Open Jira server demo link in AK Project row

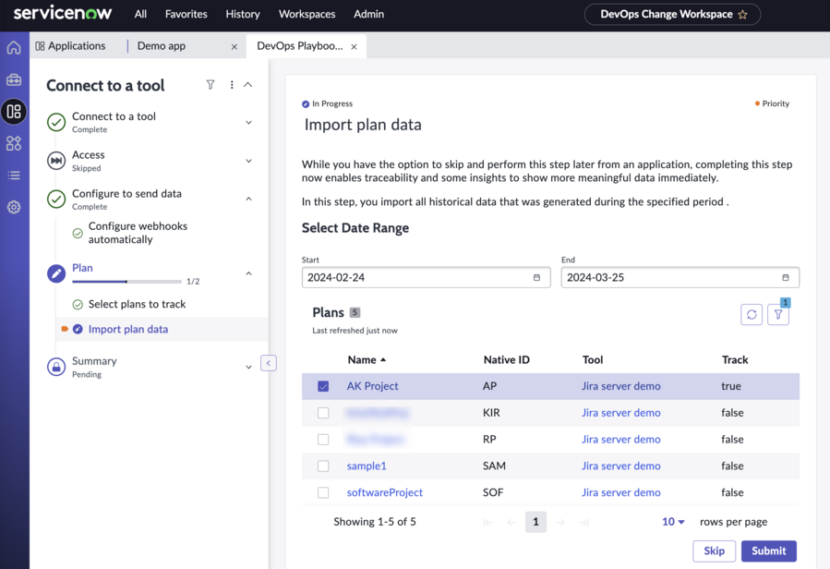[621, 386]
